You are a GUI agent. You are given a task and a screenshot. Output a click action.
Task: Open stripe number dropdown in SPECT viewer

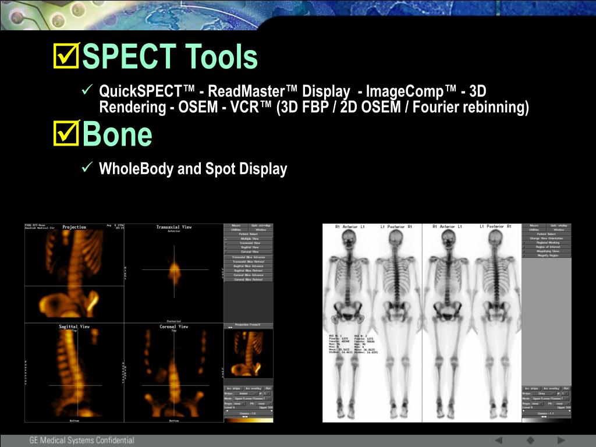(267, 393)
